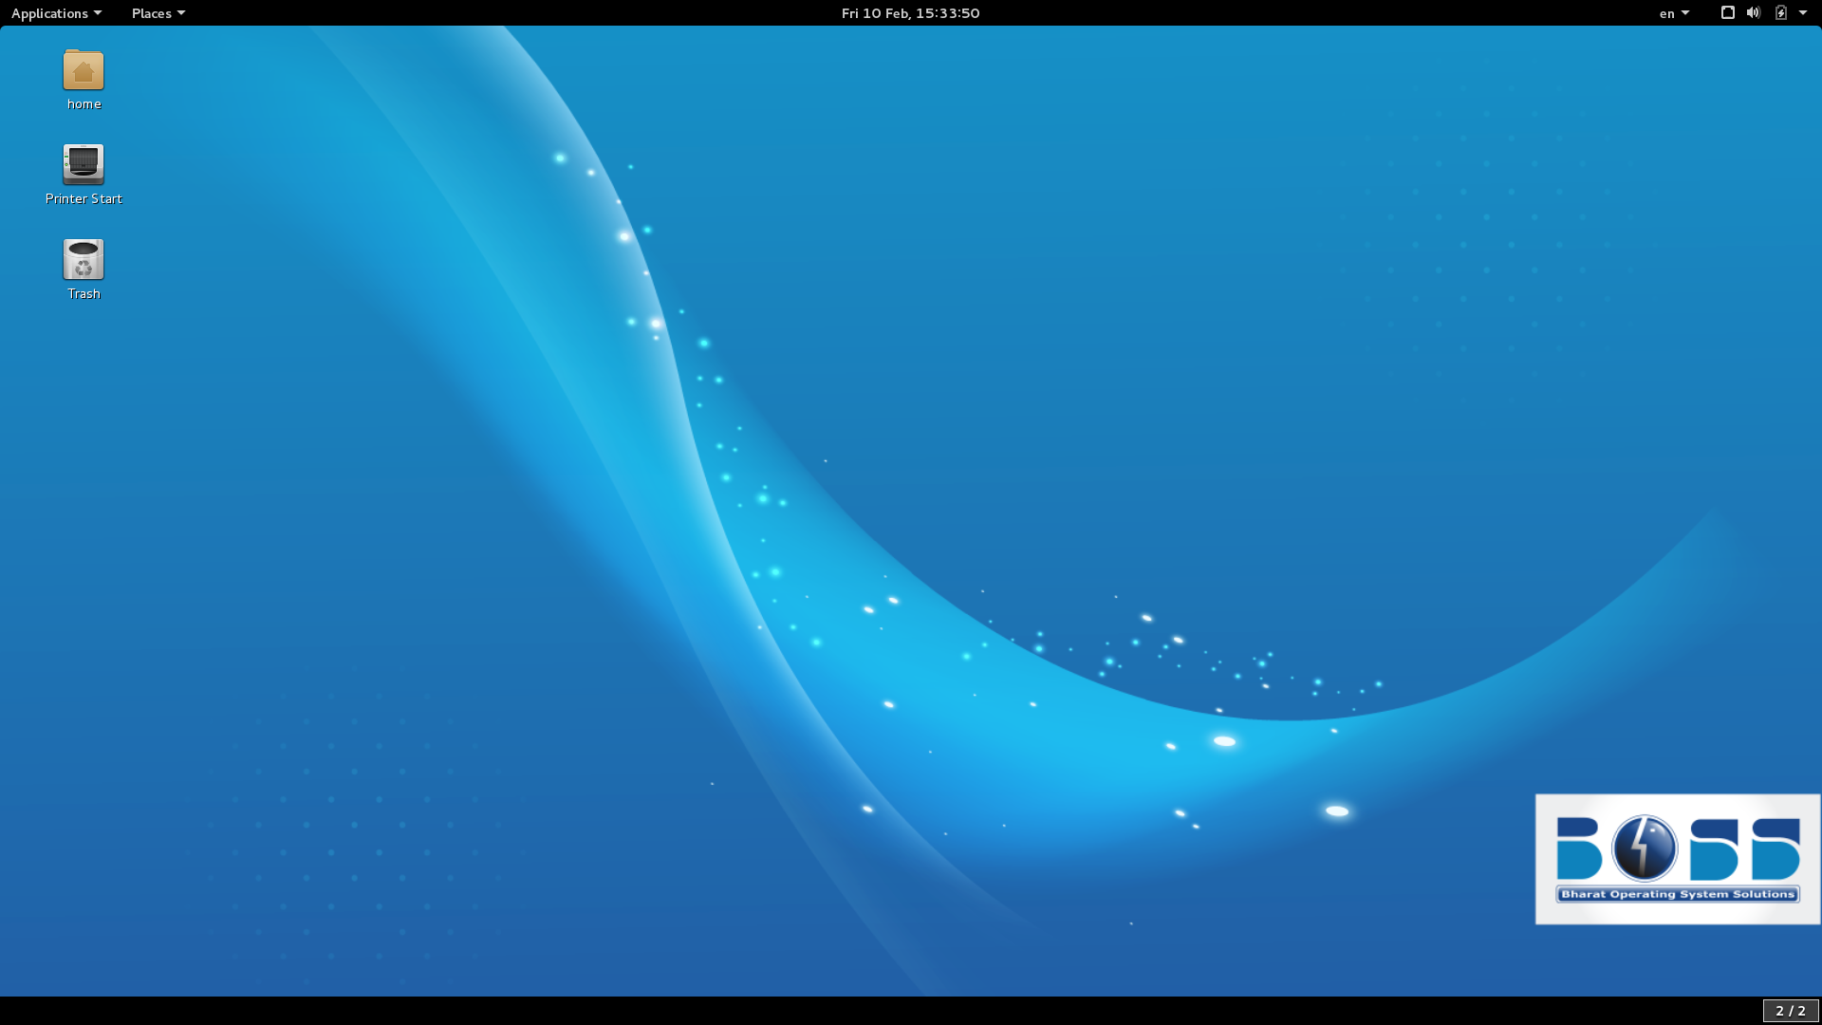Open the Applications menu
1822x1025 pixels.
tap(49, 13)
